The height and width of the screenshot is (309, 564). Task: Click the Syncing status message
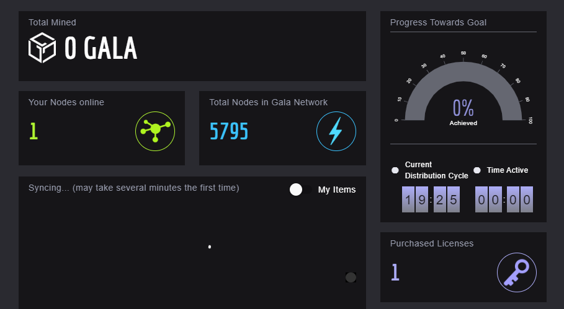pos(133,187)
